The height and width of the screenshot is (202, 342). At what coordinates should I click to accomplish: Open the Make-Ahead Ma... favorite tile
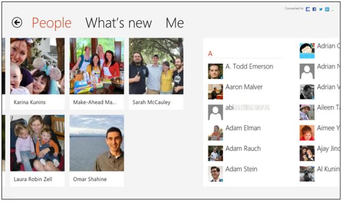[97, 73]
